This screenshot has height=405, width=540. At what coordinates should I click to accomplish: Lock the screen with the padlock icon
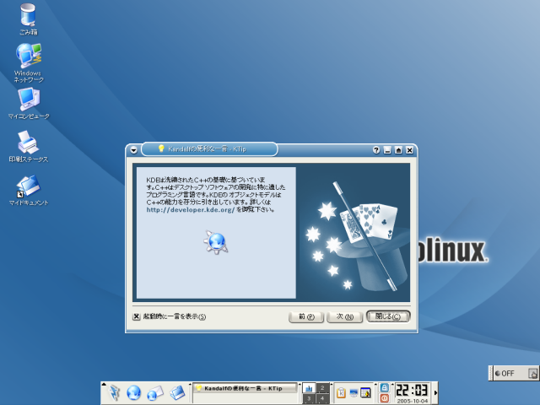(385, 387)
